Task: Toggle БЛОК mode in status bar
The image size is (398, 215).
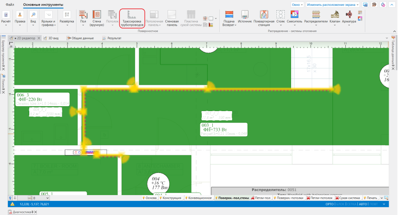Action: [x=341, y=204]
